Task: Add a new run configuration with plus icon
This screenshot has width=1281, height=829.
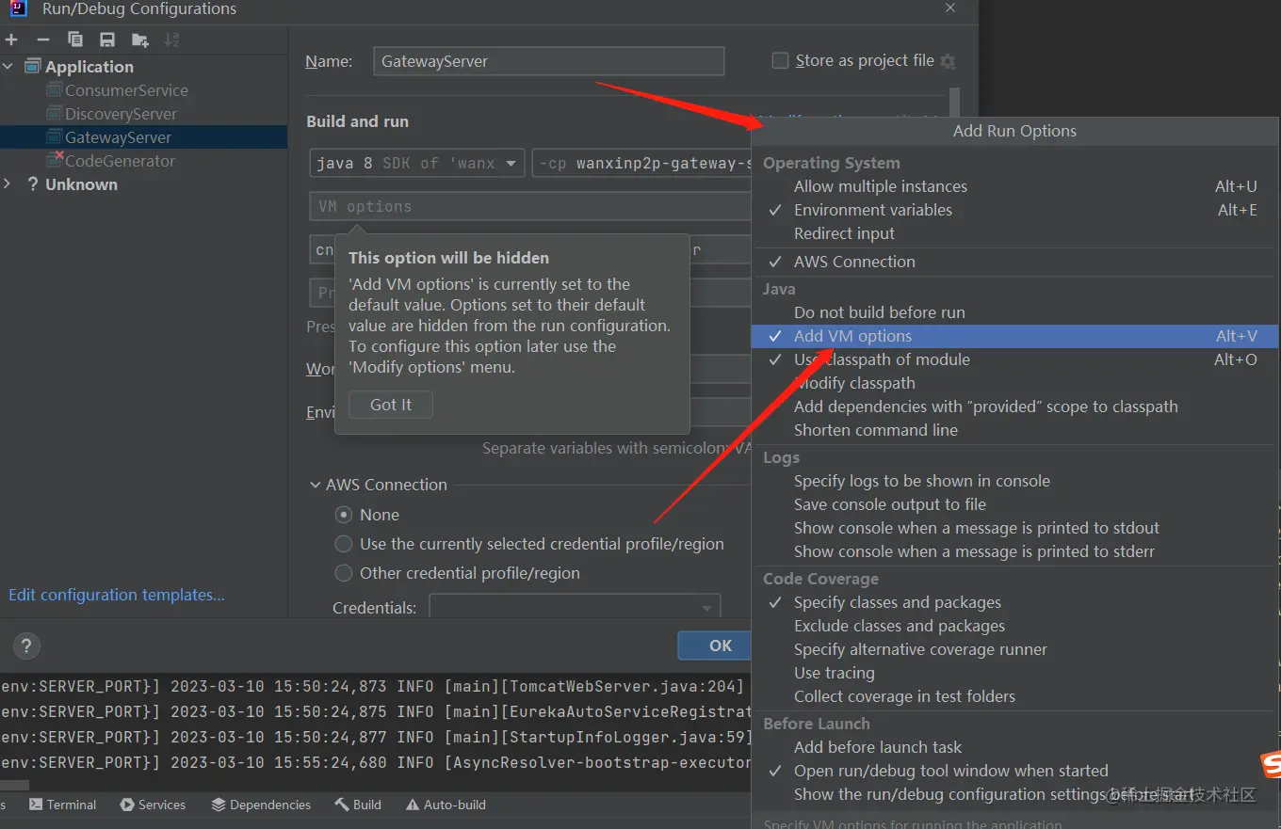Action: click(11, 40)
